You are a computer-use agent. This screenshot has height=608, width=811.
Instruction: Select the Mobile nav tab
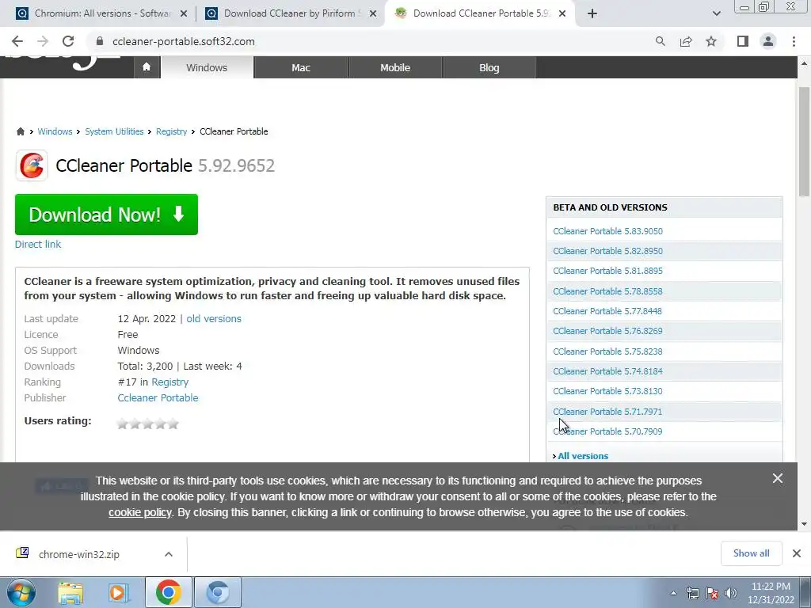coord(395,67)
